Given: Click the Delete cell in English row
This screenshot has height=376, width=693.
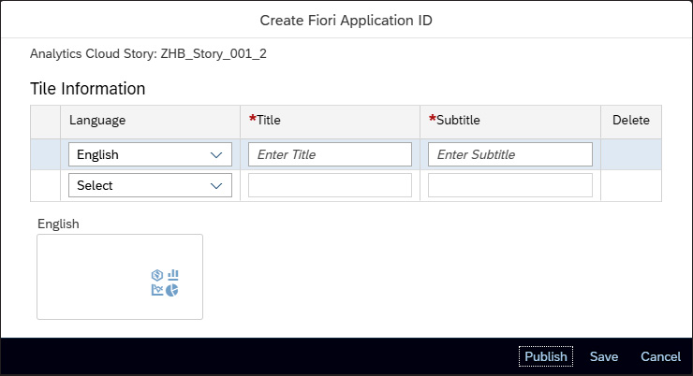Looking at the screenshot, I should (x=631, y=154).
